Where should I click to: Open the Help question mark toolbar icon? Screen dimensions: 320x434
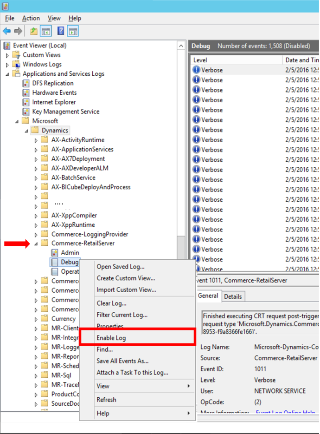(60, 31)
